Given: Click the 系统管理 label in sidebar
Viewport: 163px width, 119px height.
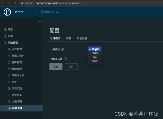Looking at the screenshot, I should (13, 43).
